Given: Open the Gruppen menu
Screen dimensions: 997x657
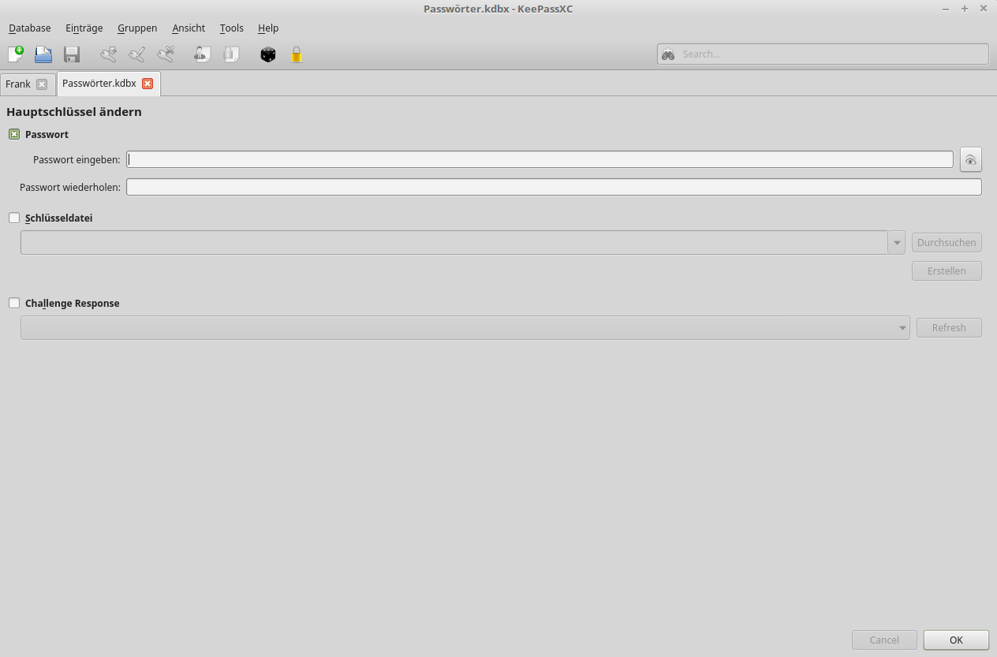Looking at the screenshot, I should click(x=137, y=28).
